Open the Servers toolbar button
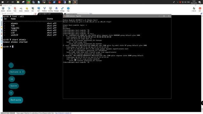This screenshot has width=203, height=114. [x=9, y=9]
